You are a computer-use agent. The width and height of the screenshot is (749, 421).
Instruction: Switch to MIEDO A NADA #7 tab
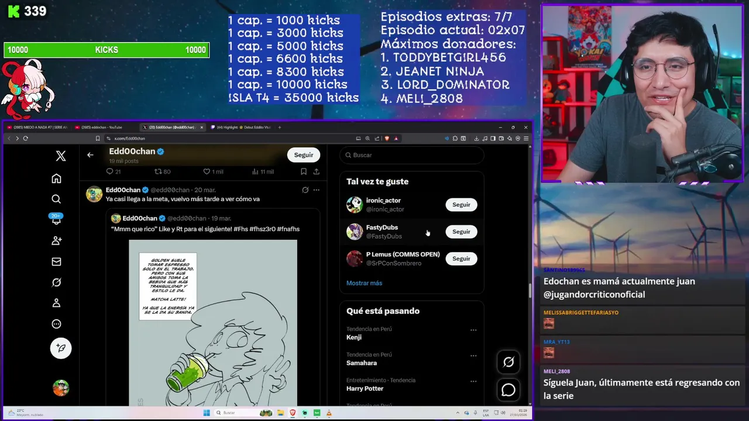click(37, 127)
